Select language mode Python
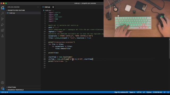This screenshot has width=170, height=95. [149, 92]
